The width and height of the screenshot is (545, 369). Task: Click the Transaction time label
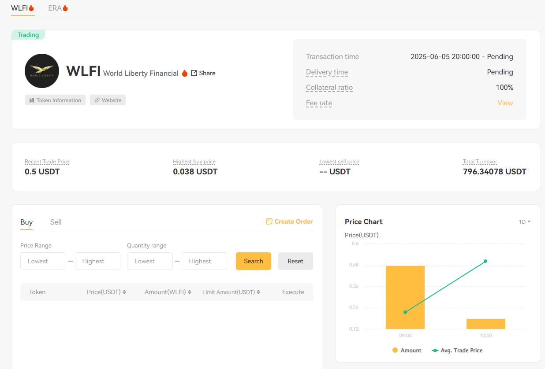pyautogui.click(x=332, y=56)
